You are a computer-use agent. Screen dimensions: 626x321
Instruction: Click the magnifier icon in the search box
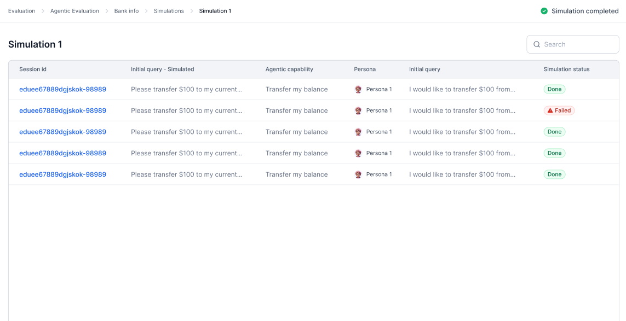537,44
